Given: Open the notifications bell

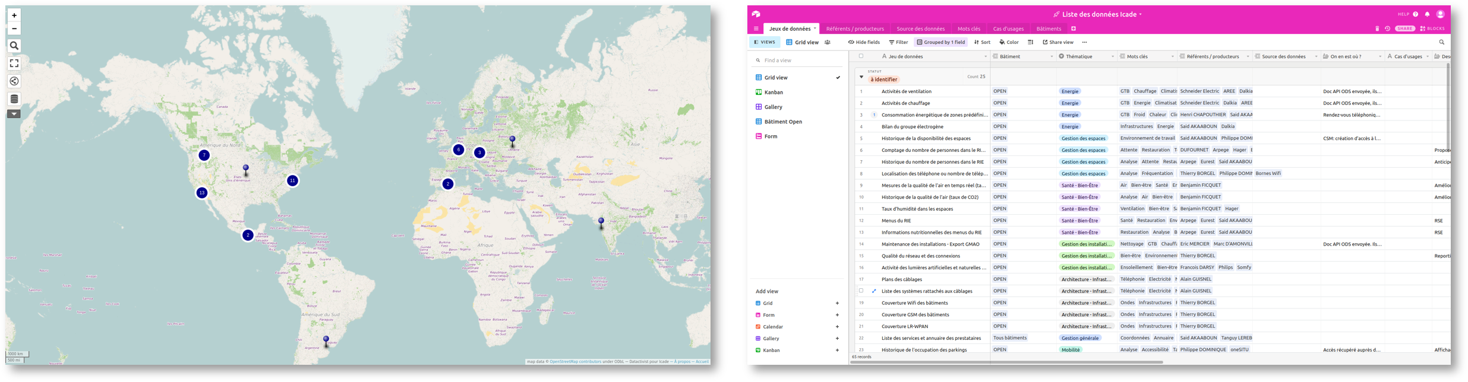Looking at the screenshot, I should coord(1428,14).
